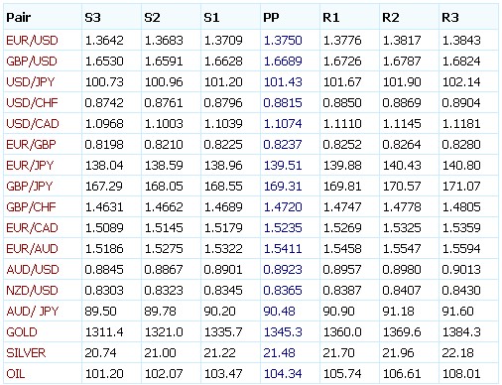Screen dimensions: 502x385
Task: Click the GOLD row label
Action: pos(22,332)
